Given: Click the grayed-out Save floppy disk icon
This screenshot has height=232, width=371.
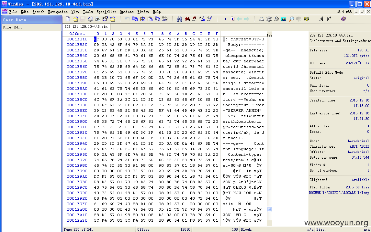Looking at the screenshot, I should (x=83, y=19).
